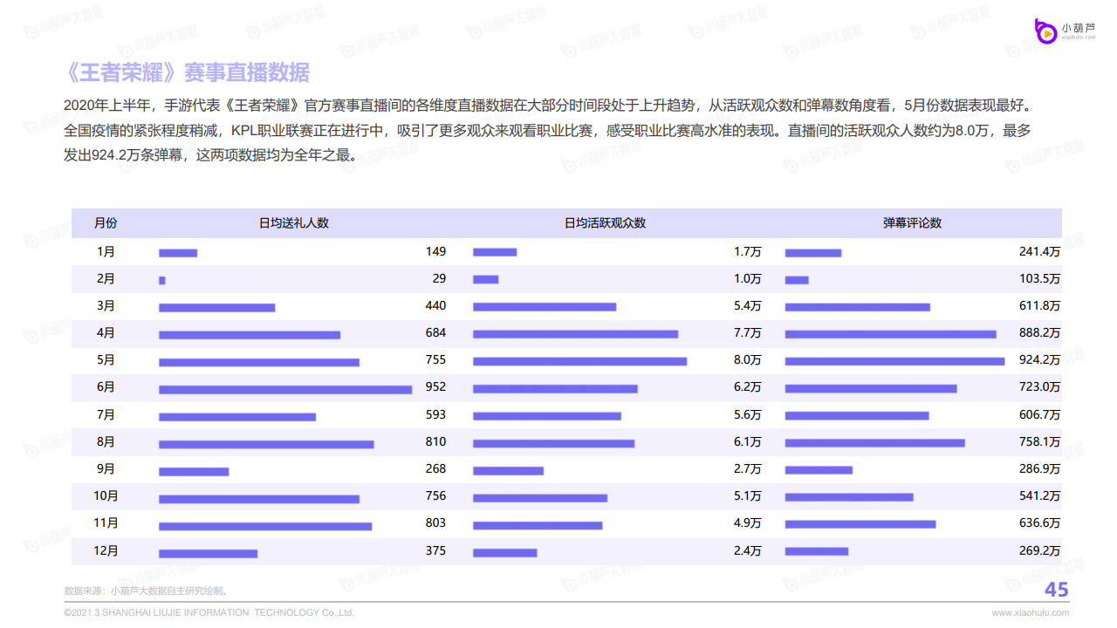This screenshot has height=628, width=1117.
Task: Select the 2月 row label
Action: (106, 279)
